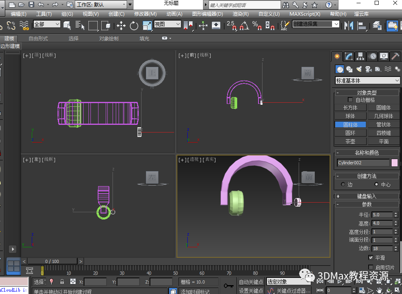
Task: Click the 半径 value input field
Action: click(381, 215)
